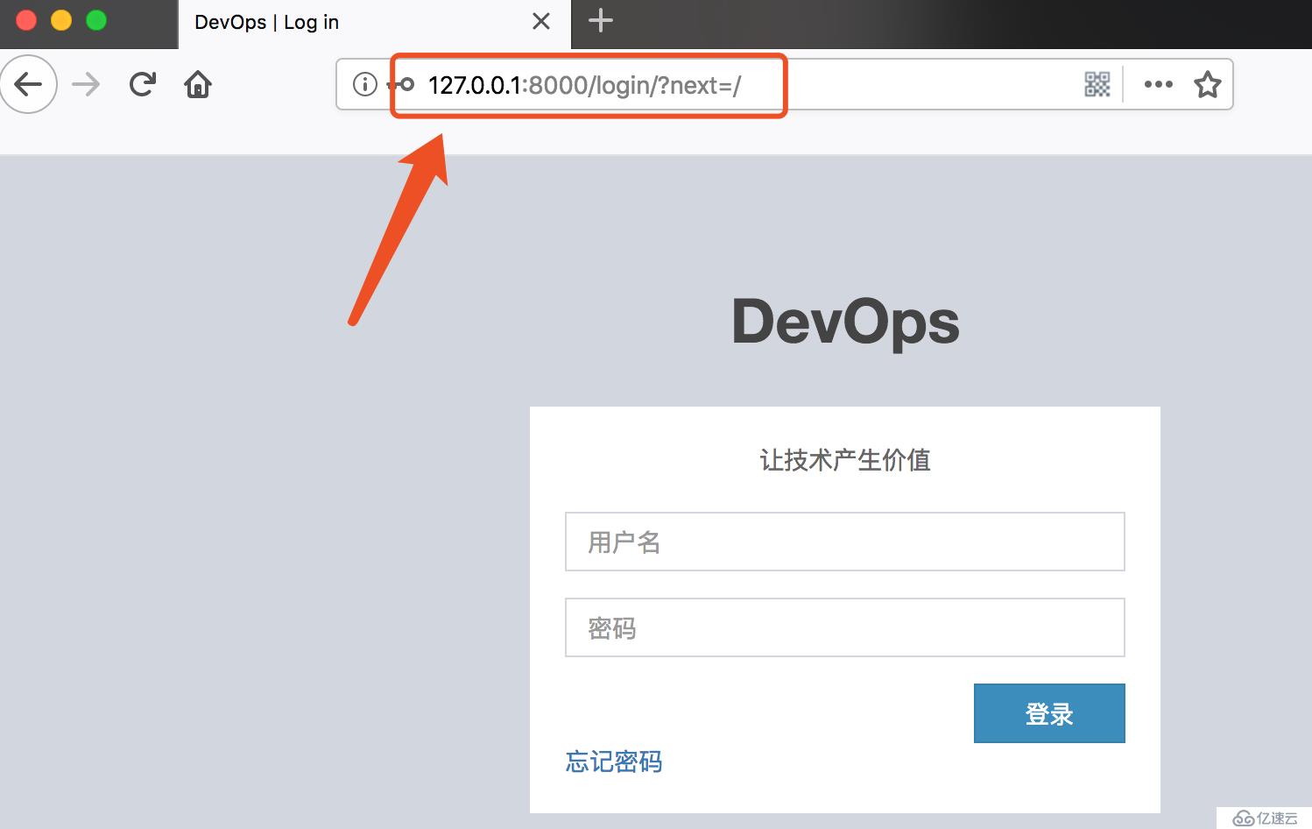
Task: Click the 让技术产生价值 slogan text
Action: [x=844, y=460]
